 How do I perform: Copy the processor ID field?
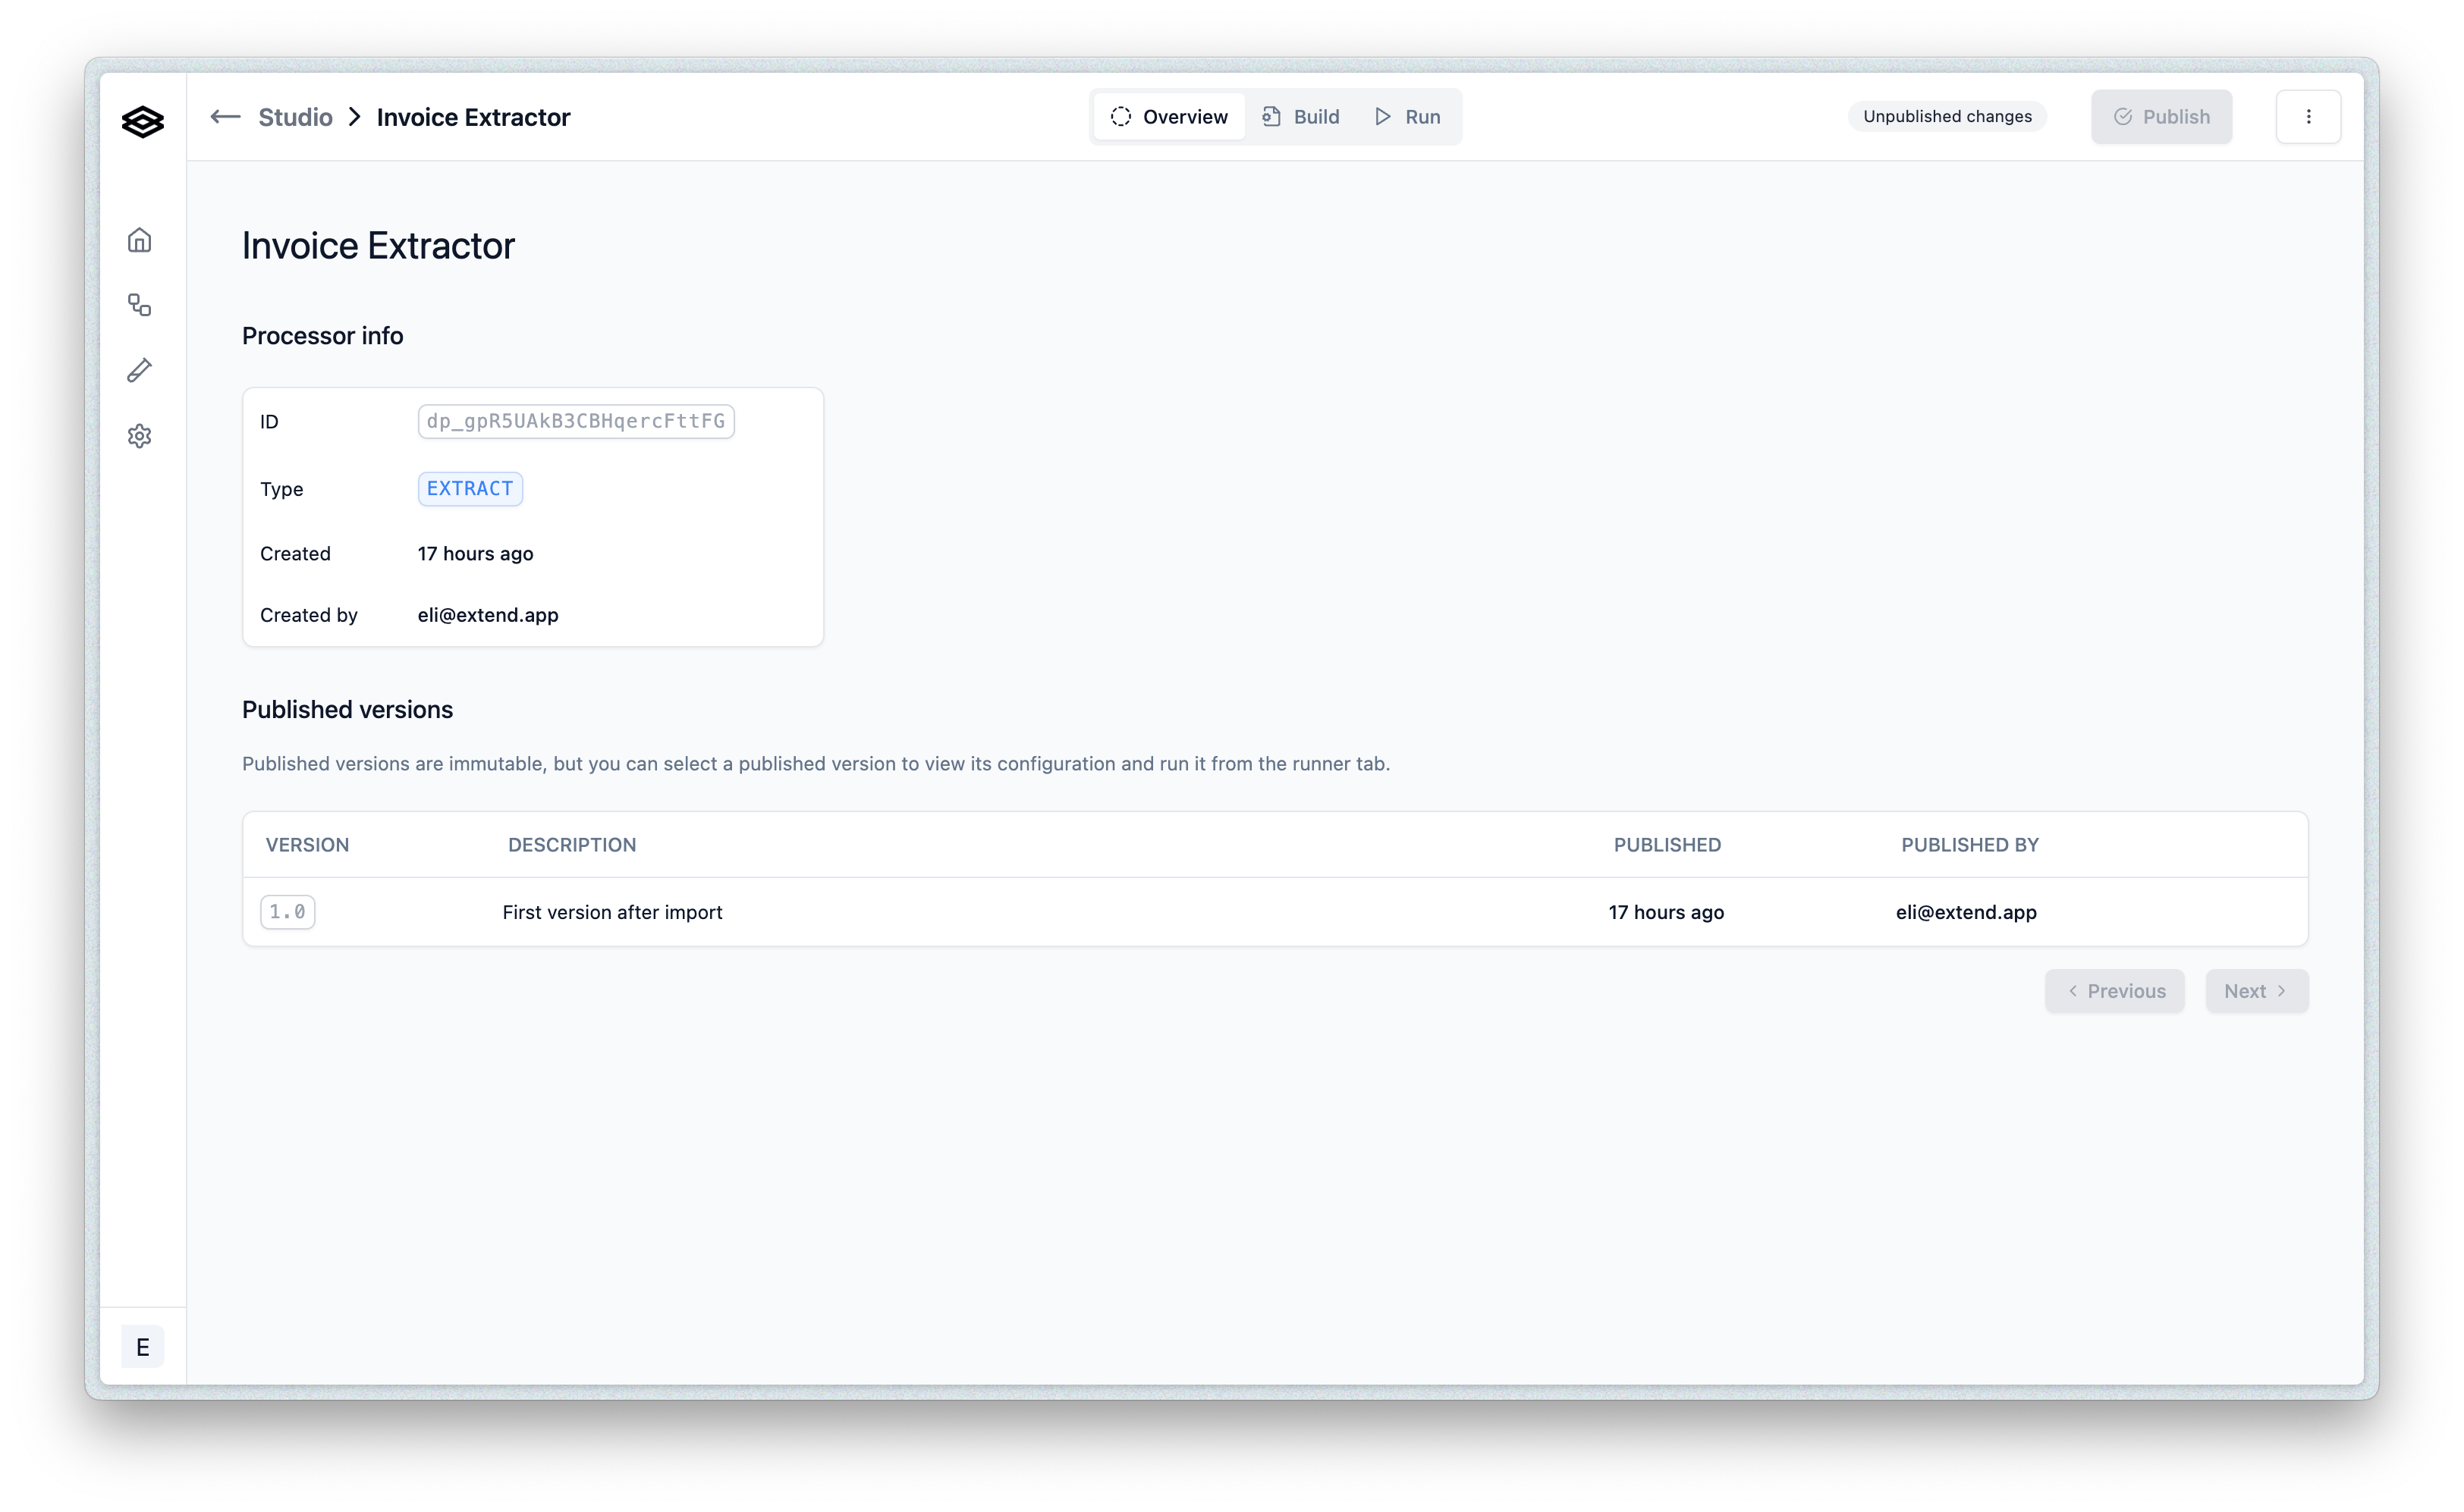[575, 421]
